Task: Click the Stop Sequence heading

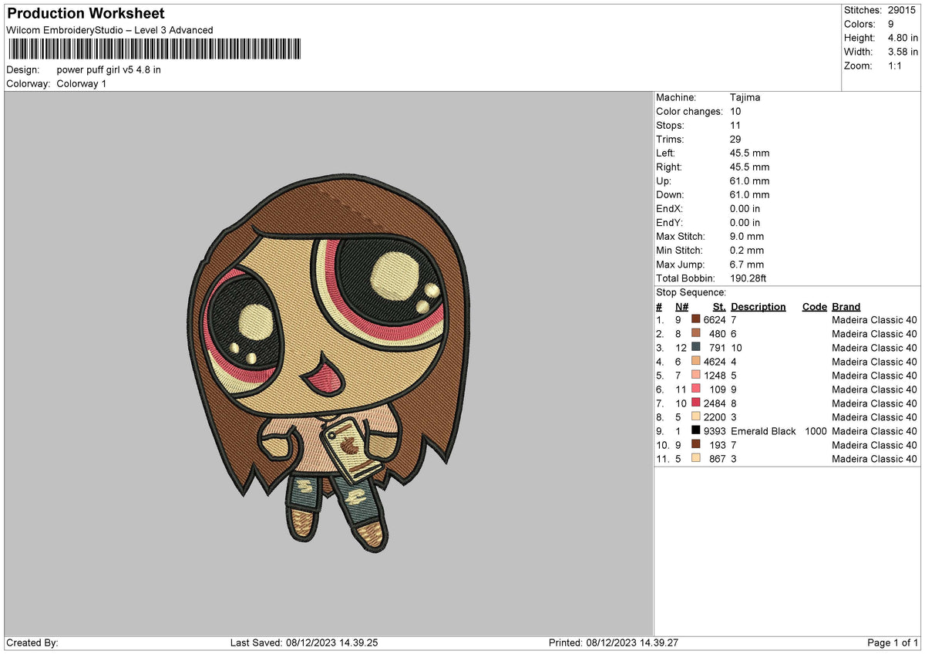Action: (x=691, y=292)
